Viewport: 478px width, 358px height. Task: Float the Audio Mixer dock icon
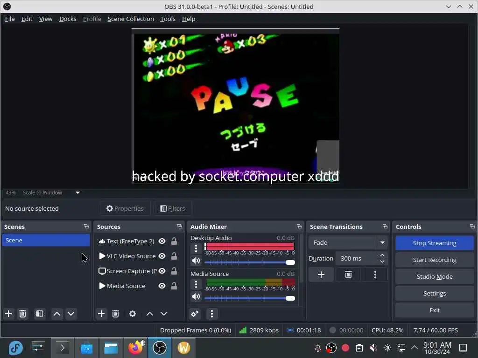[299, 226]
